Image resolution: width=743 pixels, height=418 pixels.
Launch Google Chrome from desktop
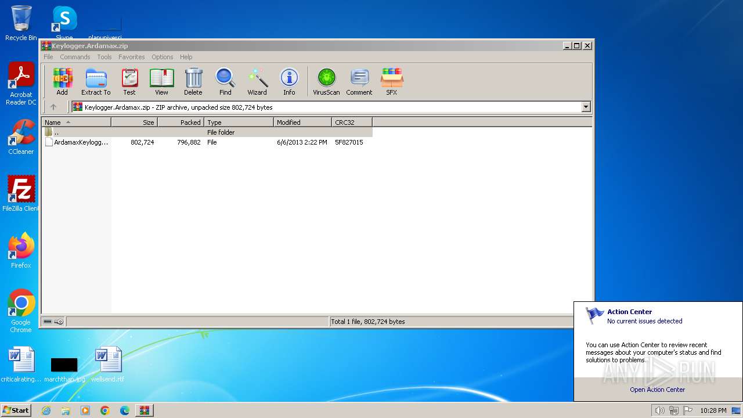(x=21, y=311)
